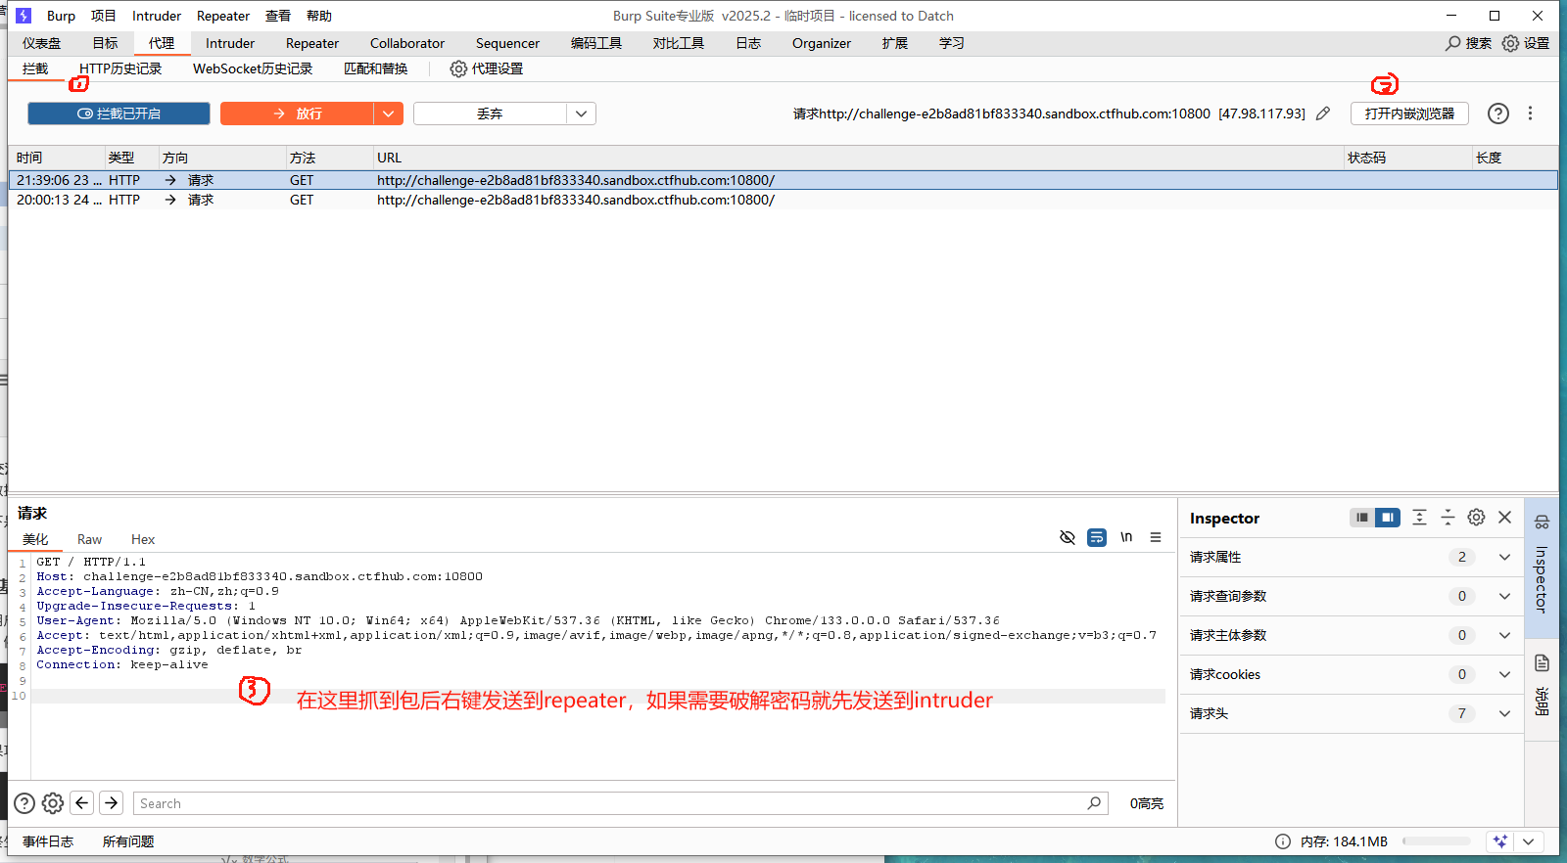Open the three-dot more options menu

point(1530,114)
